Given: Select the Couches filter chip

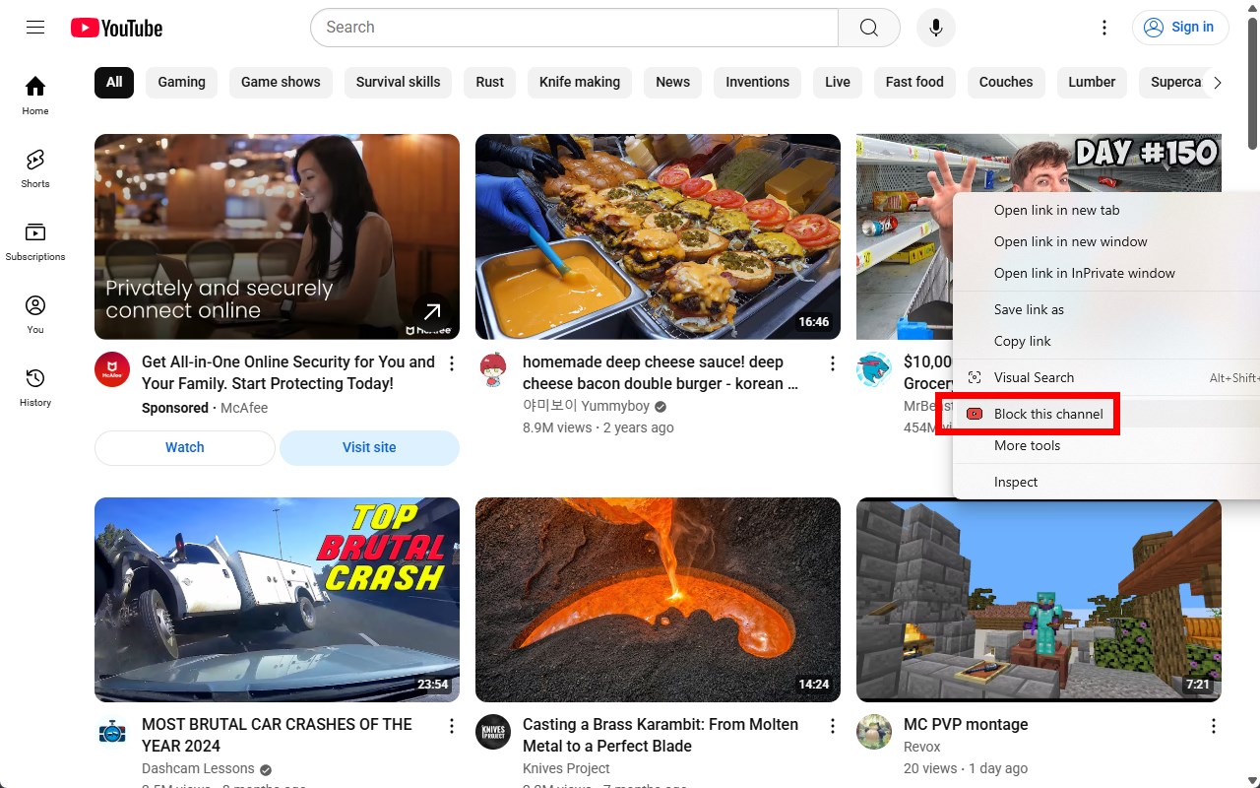Looking at the screenshot, I should [x=1006, y=82].
